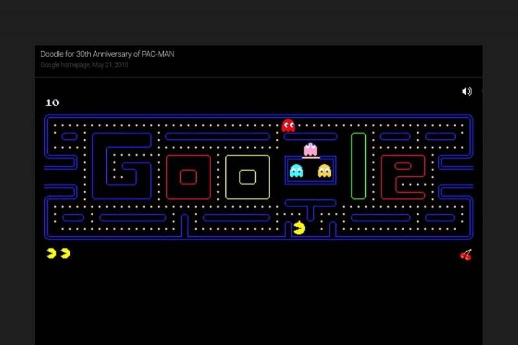Viewport: 518px width, 345px height.
Task: Click the red e-shaped maze wall
Action: tap(403, 177)
